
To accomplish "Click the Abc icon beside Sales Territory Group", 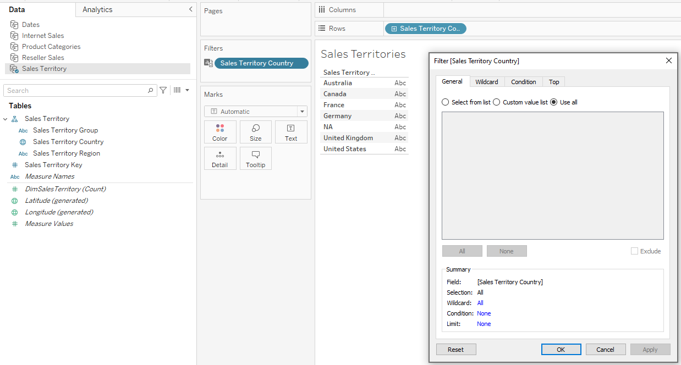I will point(23,130).
